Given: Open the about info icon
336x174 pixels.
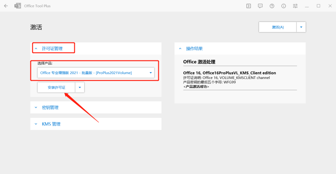Looking at the screenshot, I should (283, 6).
